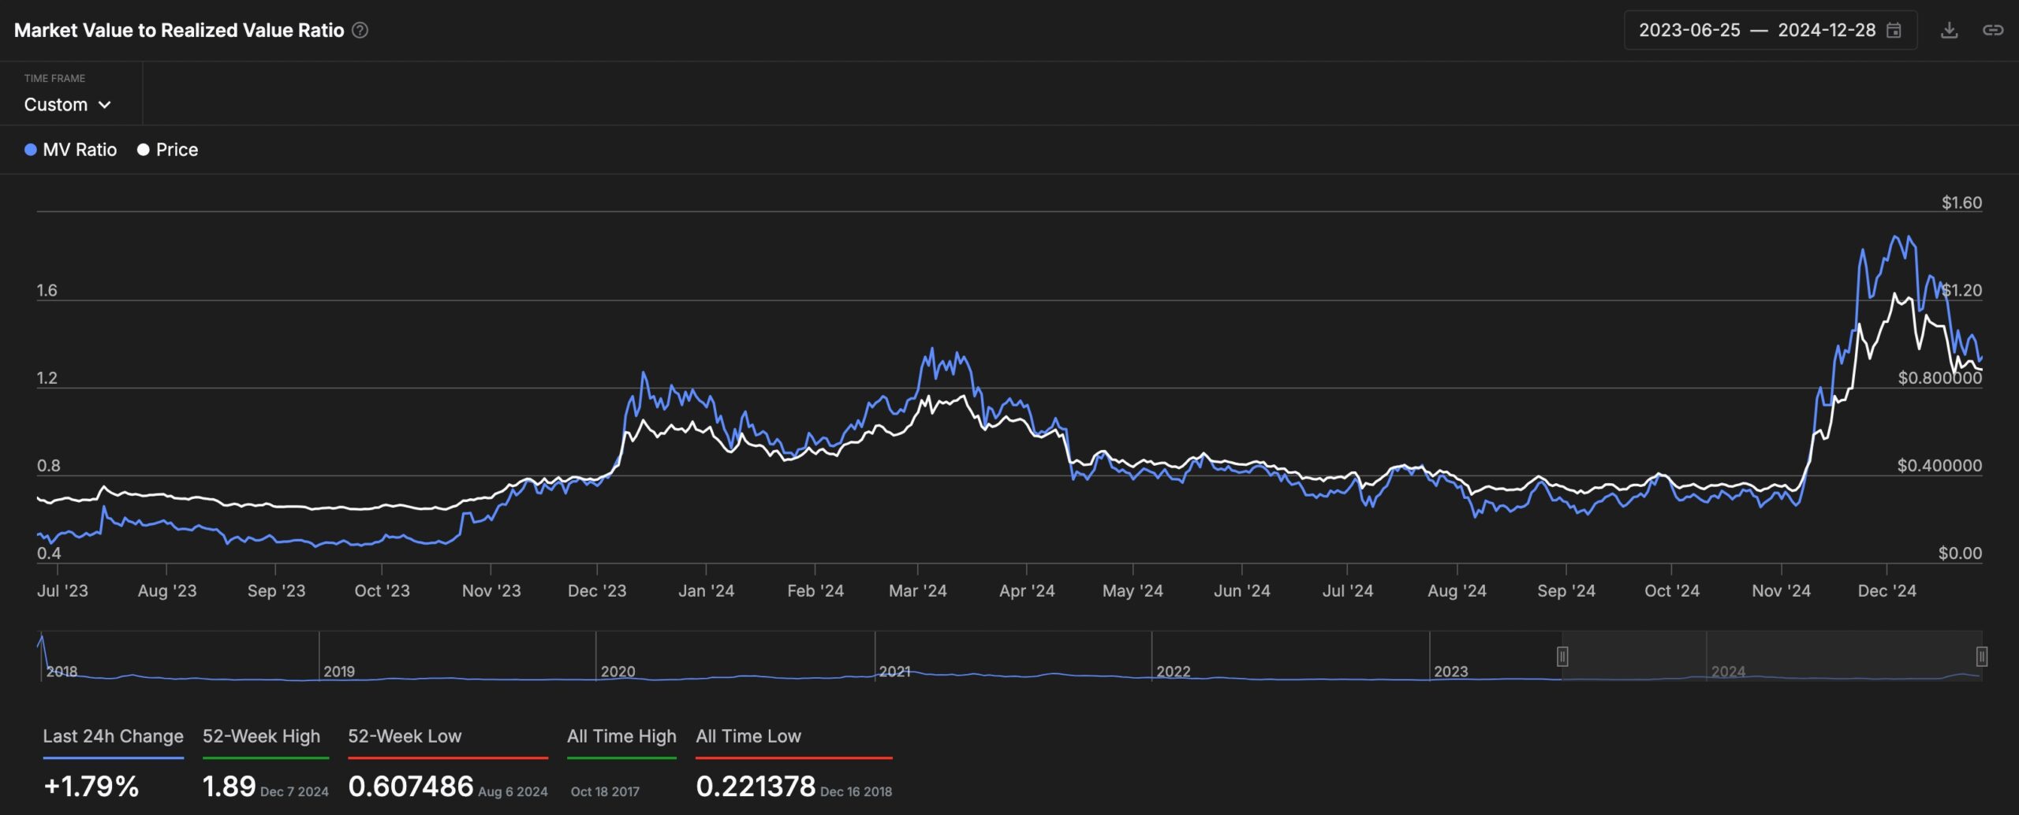Screen dimensions: 2019x815
Task: Click the 2019 label in navigator
Action: 339,672
